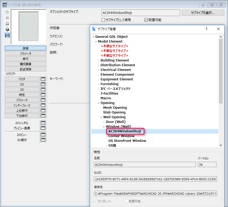Click the help question mark in サブタイプ階層
The height and width of the screenshot is (207, 228).
(206, 29)
